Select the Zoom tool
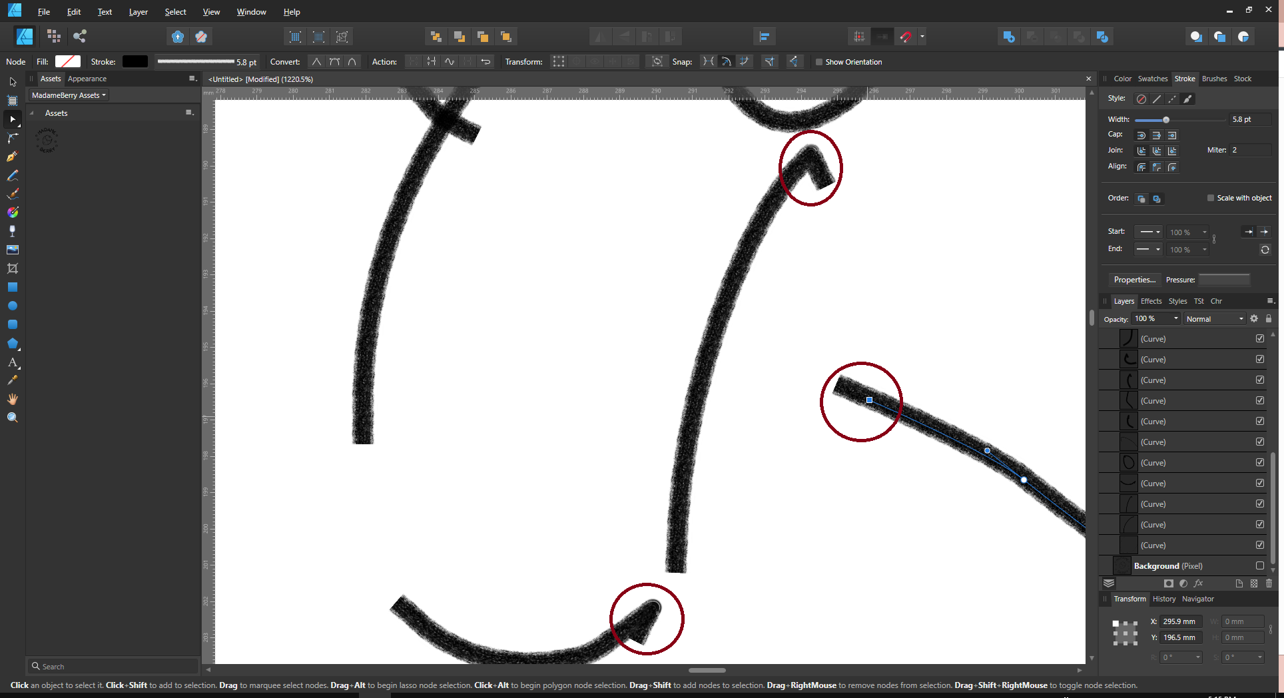 click(13, 418)
